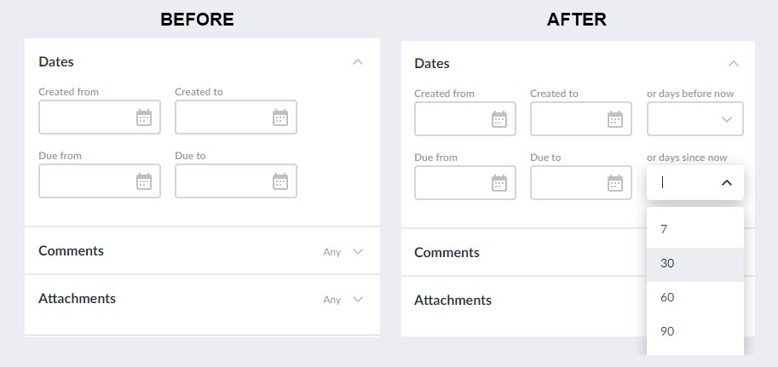Expand the Attachments section in BEFORE panel
This screenshot has width=778, height=367.
[x=358, y=299]
